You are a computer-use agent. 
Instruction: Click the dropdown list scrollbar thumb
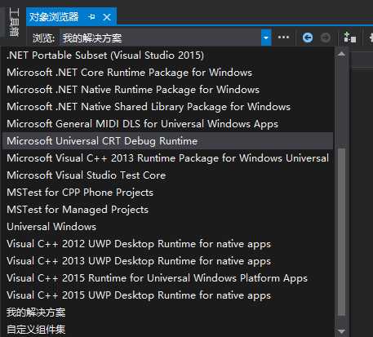coord(341,232)
